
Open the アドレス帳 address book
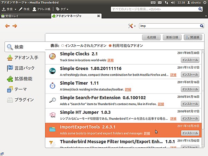(x=42, y=9)
